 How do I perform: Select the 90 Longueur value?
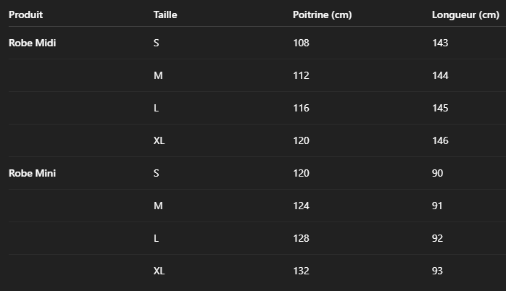click(x=438, y=173)
